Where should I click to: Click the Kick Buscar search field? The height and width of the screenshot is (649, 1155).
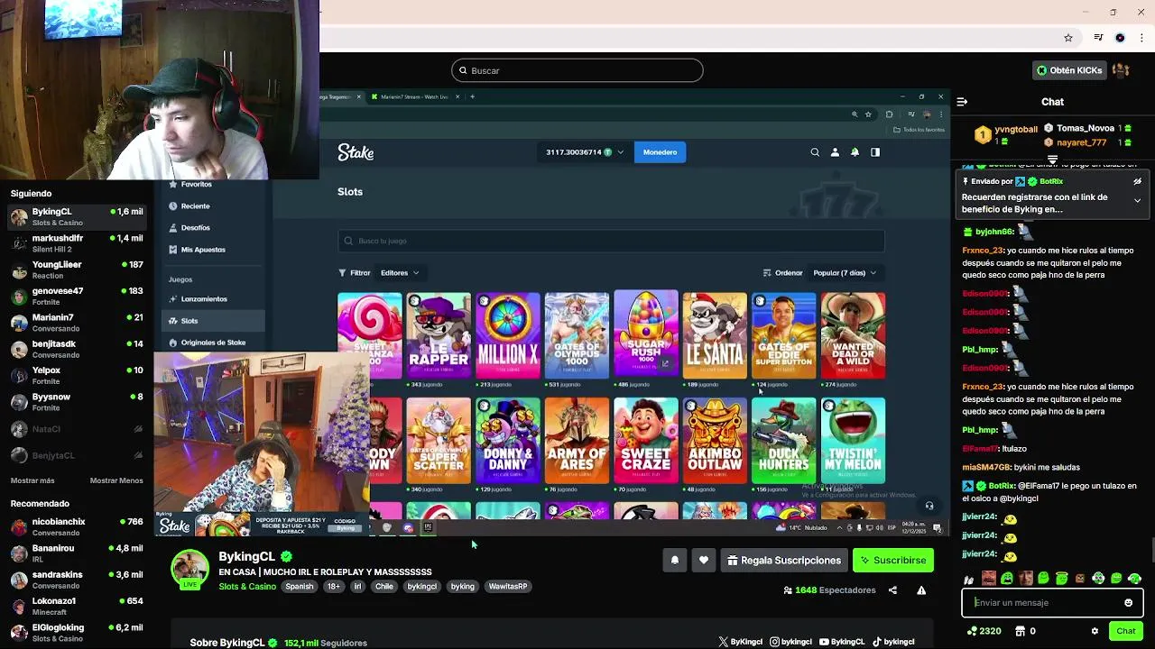click(577, 70)
